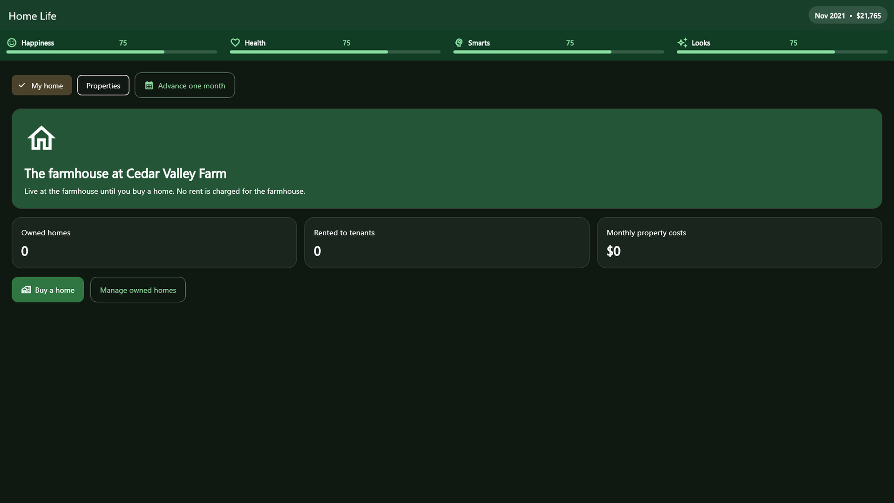Click the Health progress bar

point(335,52)
